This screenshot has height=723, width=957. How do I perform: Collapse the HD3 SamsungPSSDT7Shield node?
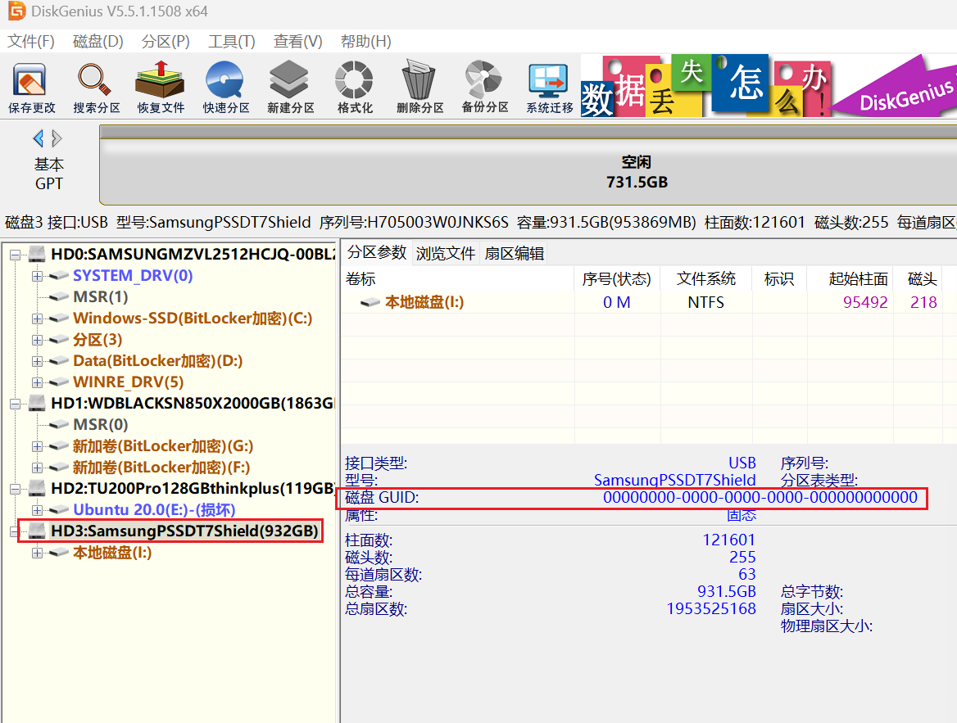click(x=16, y=531)
